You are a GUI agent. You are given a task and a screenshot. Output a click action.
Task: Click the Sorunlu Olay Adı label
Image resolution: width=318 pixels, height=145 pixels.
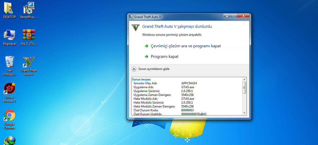pos(145,83)
